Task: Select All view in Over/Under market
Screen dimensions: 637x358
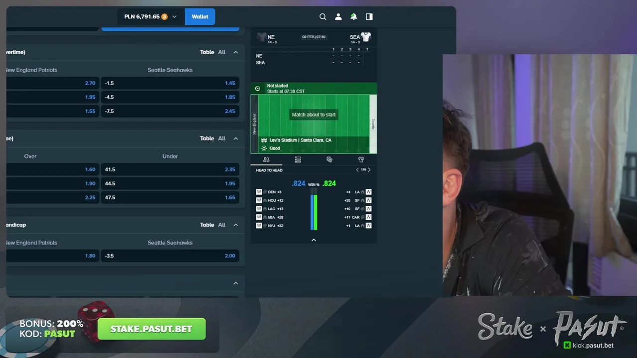Action: click(x=222, y=139)
